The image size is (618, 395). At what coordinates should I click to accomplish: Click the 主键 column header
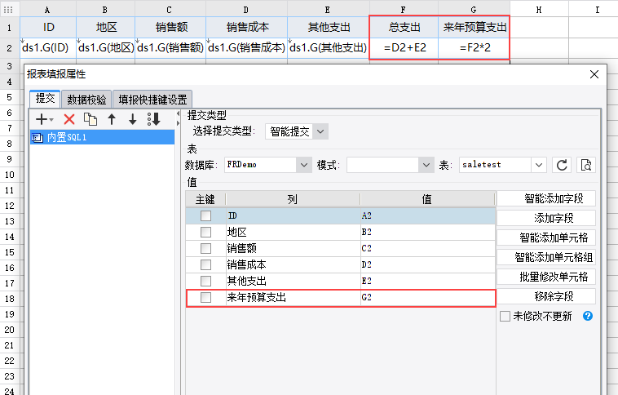pyautogui.click(x=205, y=199)
